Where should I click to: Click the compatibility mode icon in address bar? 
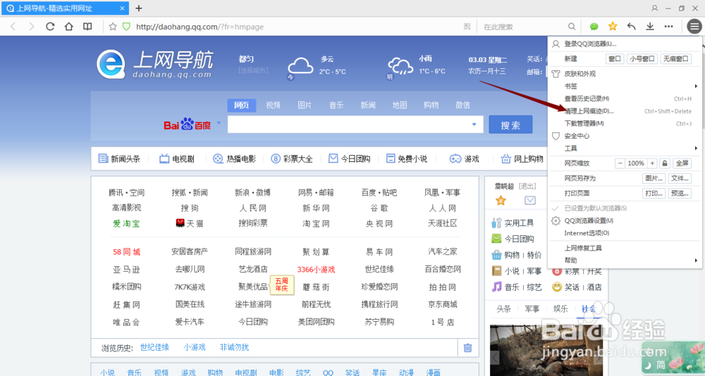(467, 27)
